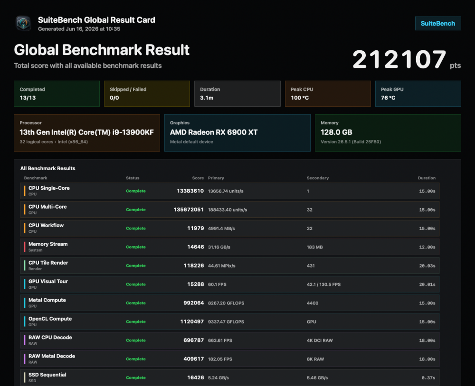
Task: Select the GPU Visual Tour benchmark row name
Action: [48, 281]
